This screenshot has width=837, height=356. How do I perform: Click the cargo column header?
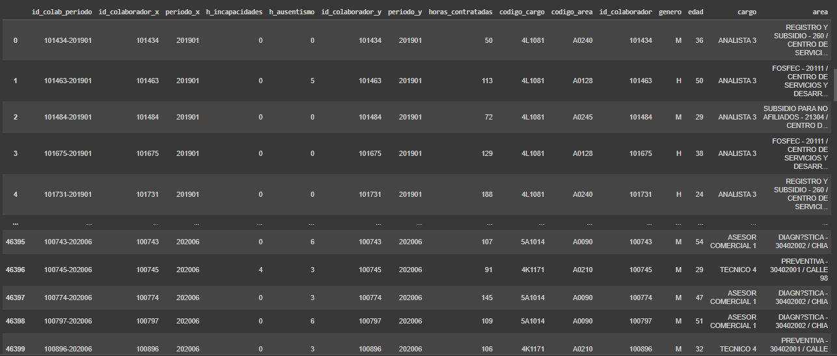coord(747,12)
